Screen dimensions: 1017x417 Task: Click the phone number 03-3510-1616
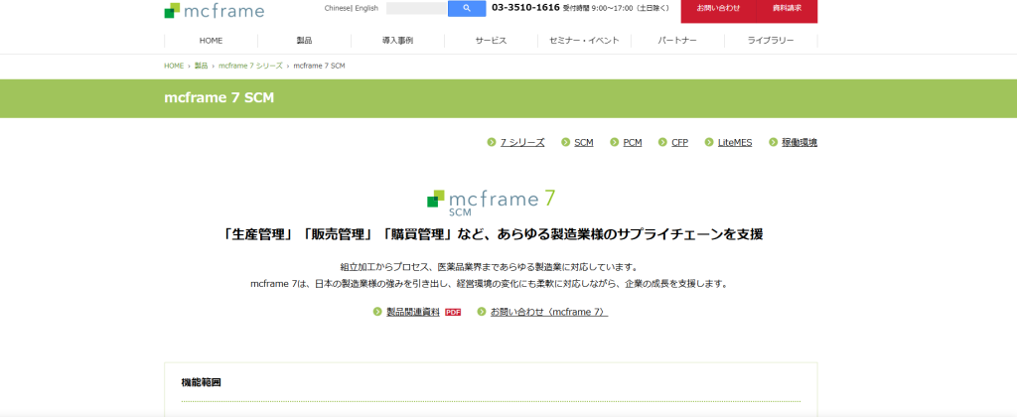coord(526,8)
